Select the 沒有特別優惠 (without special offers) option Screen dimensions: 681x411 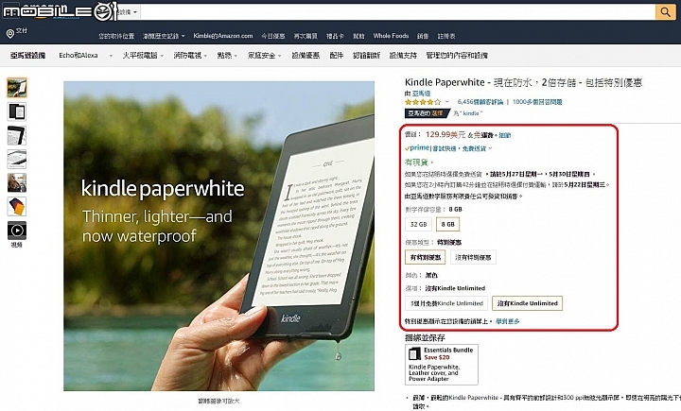473,257
